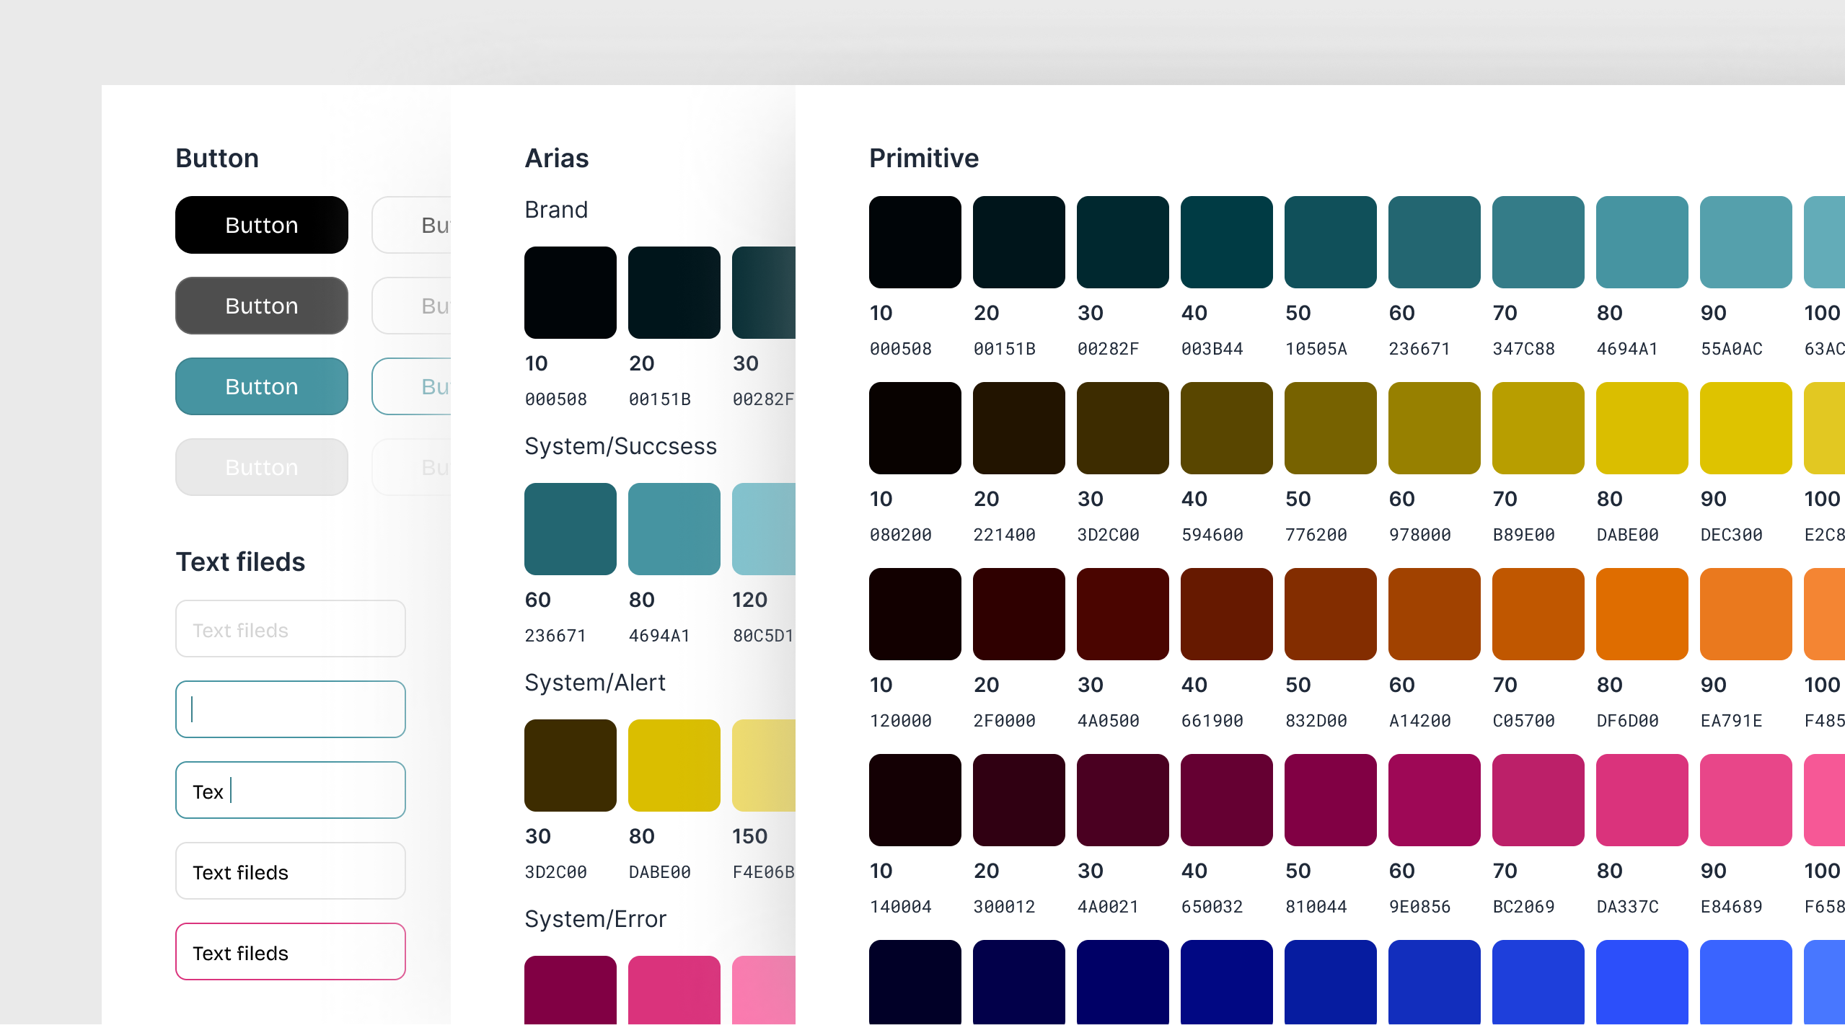This screenshot has width=1845, height=1025.
Task: Select Primitive yellow swatch B89E00
Action: (x=1538, y=428)
